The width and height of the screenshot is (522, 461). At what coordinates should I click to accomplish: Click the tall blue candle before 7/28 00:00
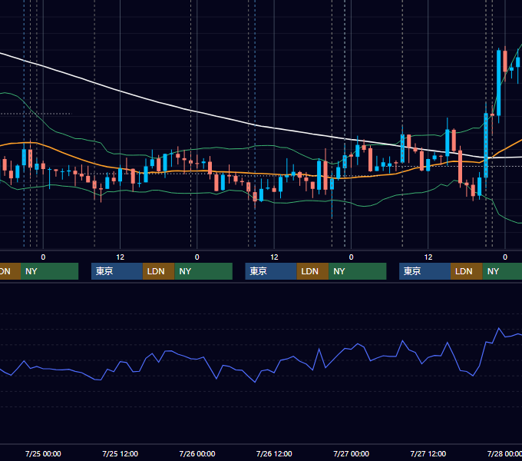point(499,83)
